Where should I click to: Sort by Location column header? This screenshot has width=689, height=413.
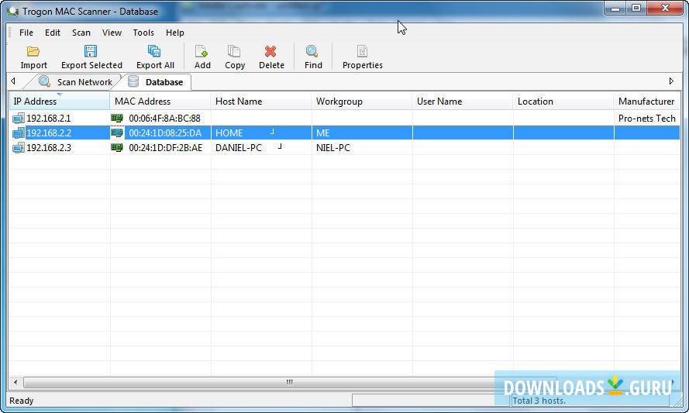click(563, 101)
